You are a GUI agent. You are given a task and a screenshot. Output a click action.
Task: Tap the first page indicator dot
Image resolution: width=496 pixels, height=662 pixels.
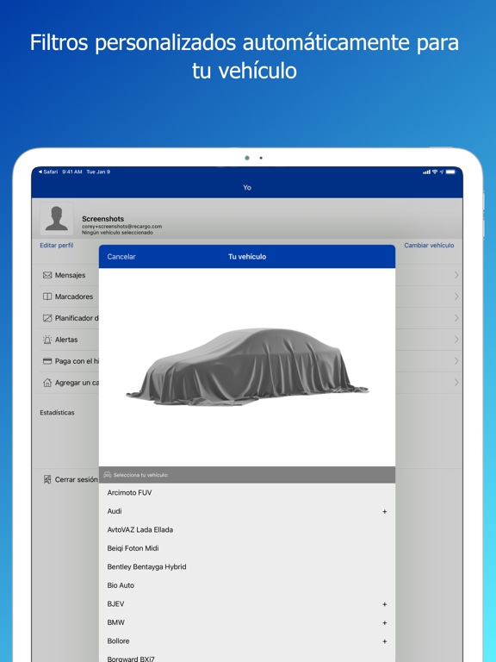247,158
